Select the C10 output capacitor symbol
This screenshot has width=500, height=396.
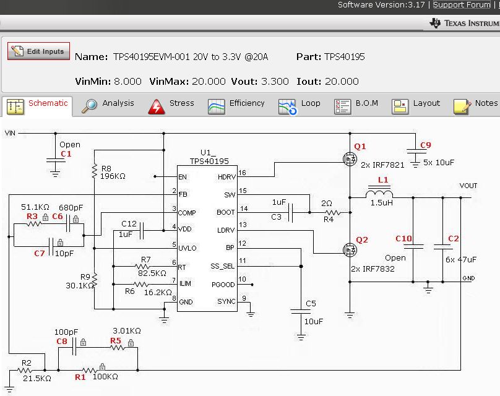[413, 246]
